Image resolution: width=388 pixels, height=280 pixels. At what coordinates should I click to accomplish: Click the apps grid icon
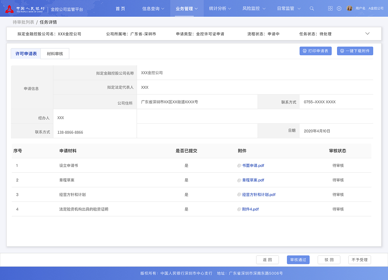pos(330,8)
